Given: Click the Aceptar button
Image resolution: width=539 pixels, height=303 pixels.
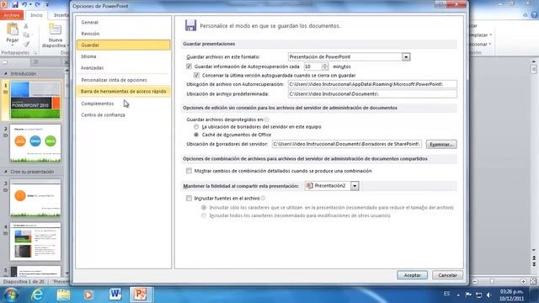Looking at the screenshot, I should click(412, 275).
